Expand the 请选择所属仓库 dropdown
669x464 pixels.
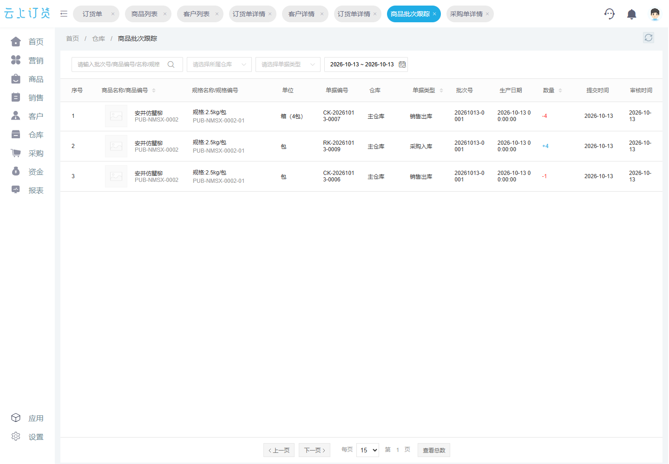pos(219,64)
